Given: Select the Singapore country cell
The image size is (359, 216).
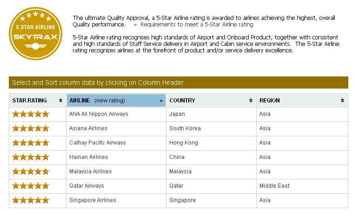Looking at the screenshot, I should [x=211, y=201].
